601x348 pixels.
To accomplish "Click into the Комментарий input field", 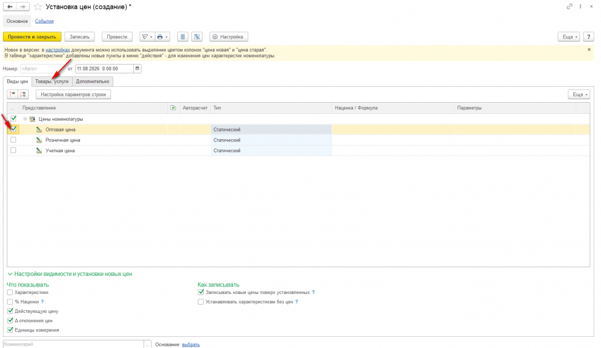I will point(73,344).
